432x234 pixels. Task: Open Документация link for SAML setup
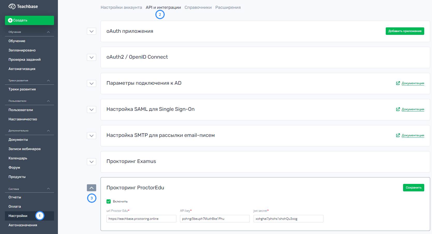point(413,109)
